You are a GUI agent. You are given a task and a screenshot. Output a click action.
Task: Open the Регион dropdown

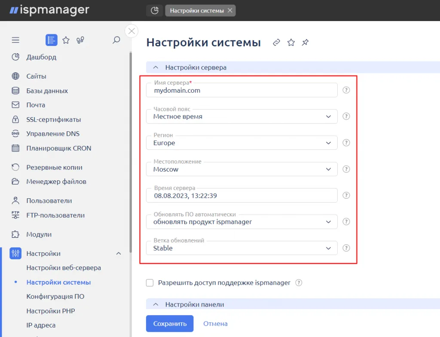241,143
